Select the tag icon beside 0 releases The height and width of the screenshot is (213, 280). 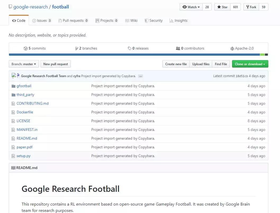(130, 48)
